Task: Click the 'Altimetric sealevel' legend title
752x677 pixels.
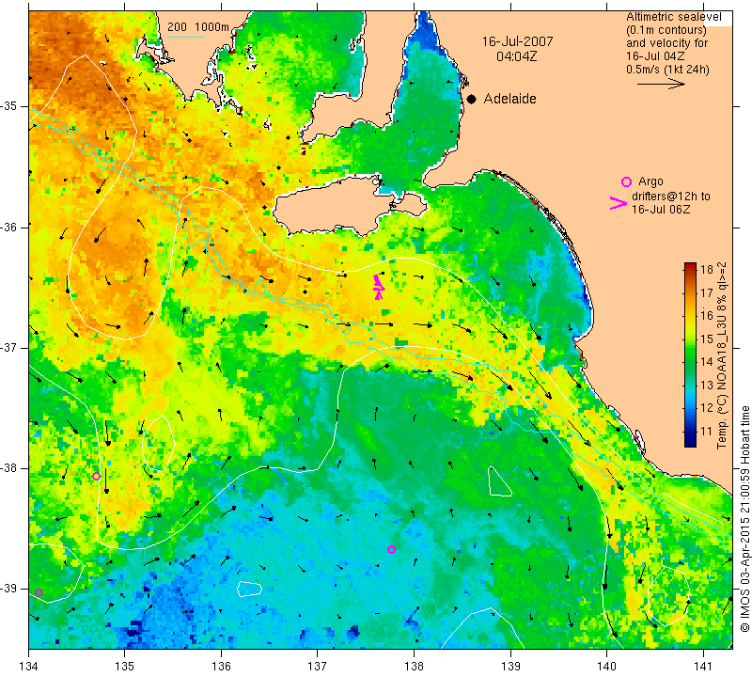Action: 674,17
